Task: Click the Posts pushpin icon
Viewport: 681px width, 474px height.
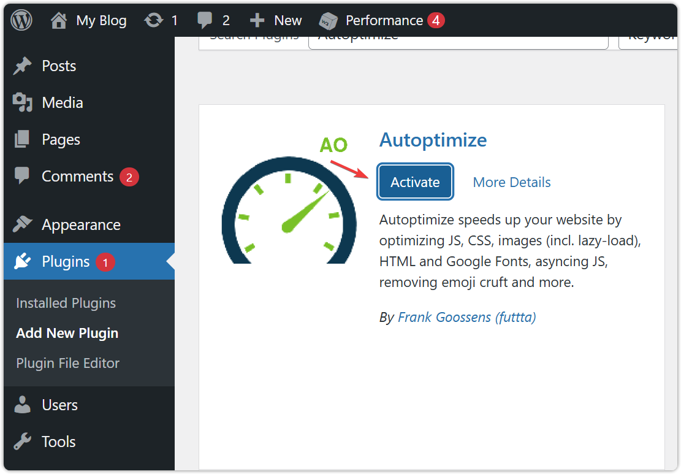Action: [22, 66]
